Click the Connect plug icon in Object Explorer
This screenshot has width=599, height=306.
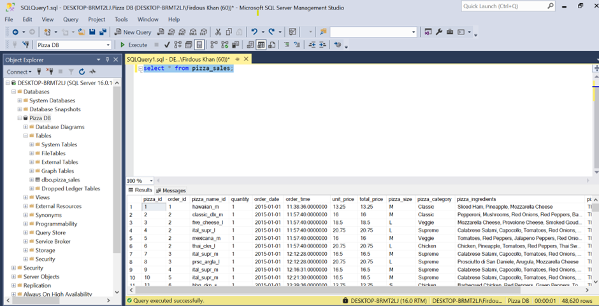click(x=39, y=71)
